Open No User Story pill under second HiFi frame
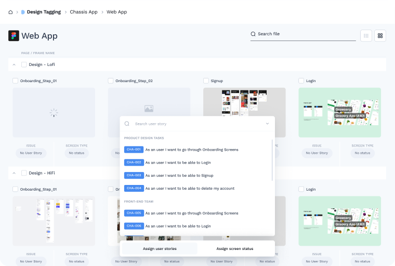The height and width of the screenshot is (266, 395). (x=126, y=261)
